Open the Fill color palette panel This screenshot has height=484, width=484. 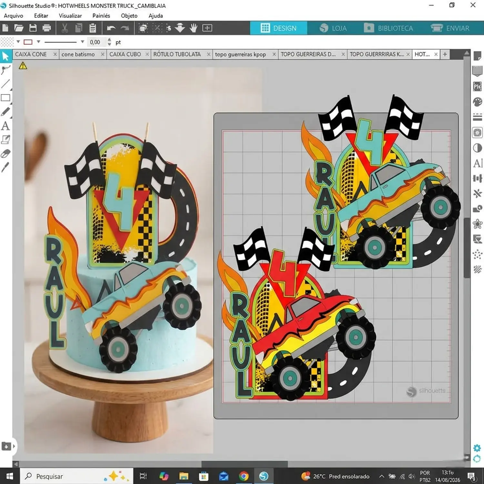click(478, 102)
